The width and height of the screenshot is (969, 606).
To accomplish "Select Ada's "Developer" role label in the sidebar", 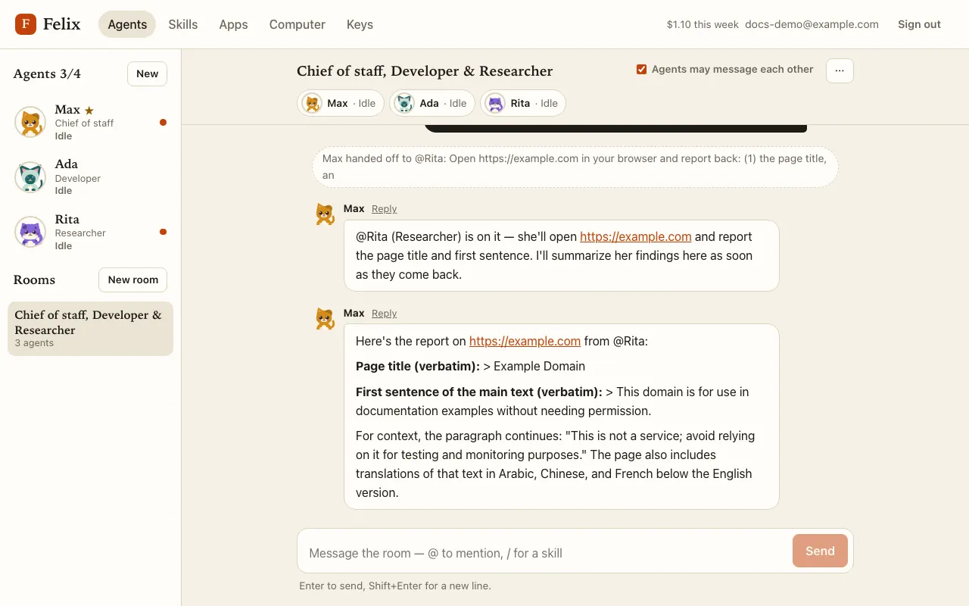I will click(x=77, y=178).
